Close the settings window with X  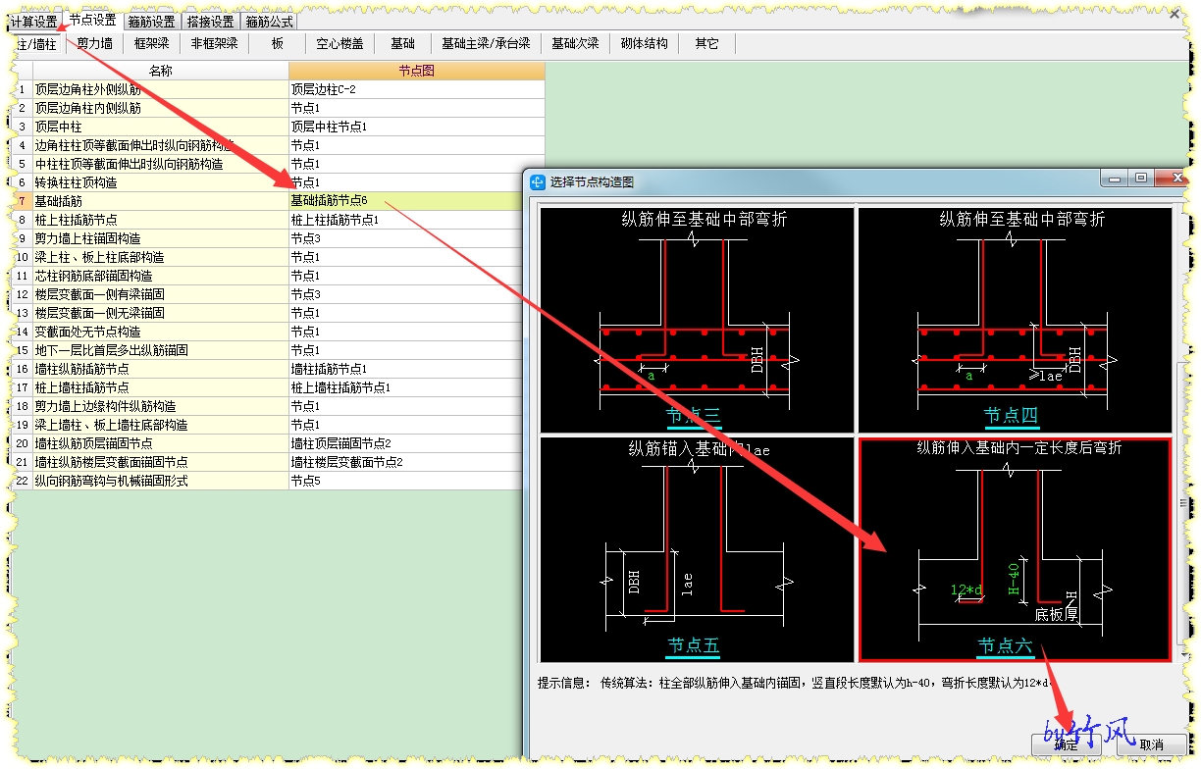coord(1175,14)
